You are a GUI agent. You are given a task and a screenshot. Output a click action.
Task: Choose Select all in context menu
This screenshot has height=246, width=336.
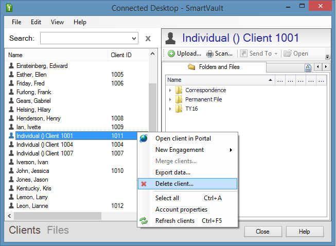click(x=187, y=198)
